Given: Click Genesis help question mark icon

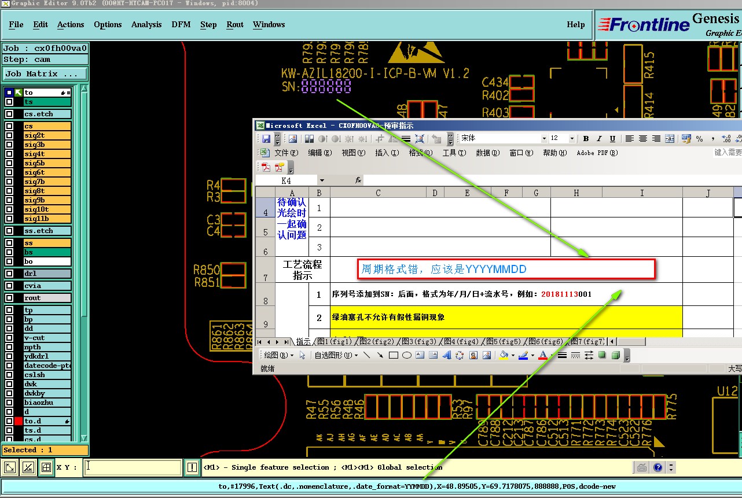Looking at the screenshot, I should click(657, 467).
